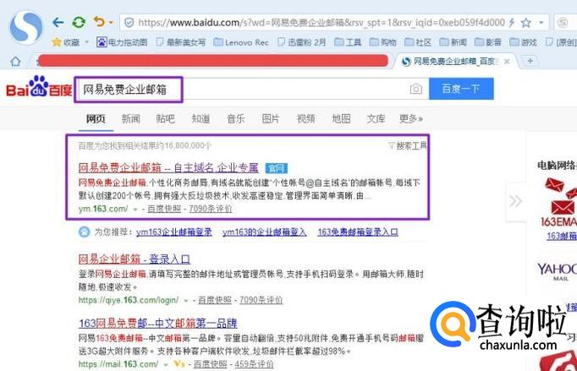This screenshot has width=577, height=371.
Task: Click the Sogou browser logo
Action: [26, 28]
